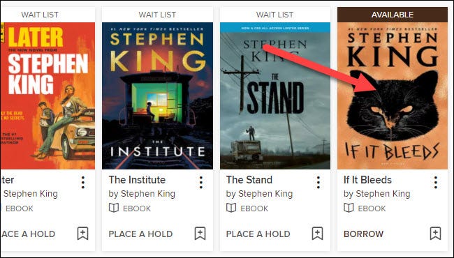Image resolution: width=454 pixels, height=258 pixels.
Task: Open The Stand cover image
Action: 275,96
